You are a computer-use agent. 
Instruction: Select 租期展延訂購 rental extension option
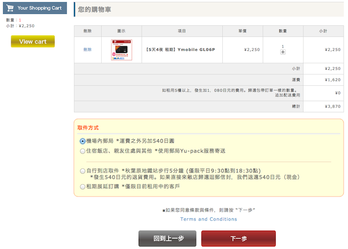(x=82, y=186)
